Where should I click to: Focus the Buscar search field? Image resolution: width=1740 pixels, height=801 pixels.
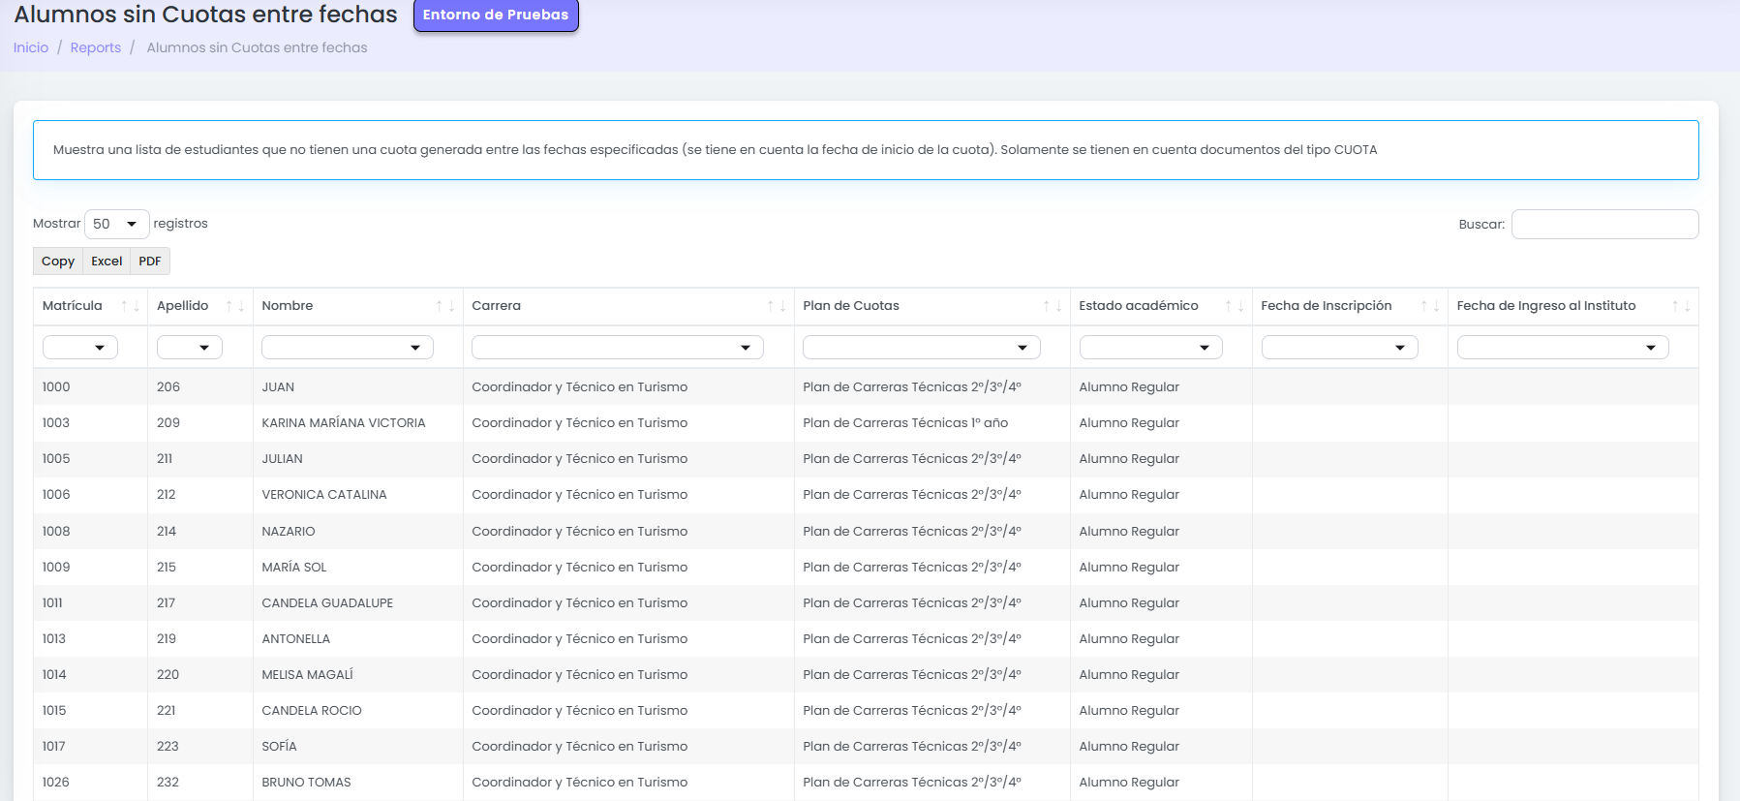coord(1604,224)
